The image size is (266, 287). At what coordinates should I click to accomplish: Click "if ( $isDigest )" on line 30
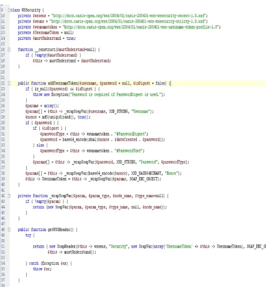click(47, 128)
